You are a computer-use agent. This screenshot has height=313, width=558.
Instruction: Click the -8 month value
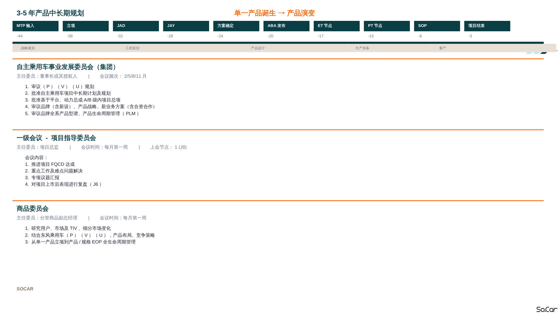click(420, 36)
